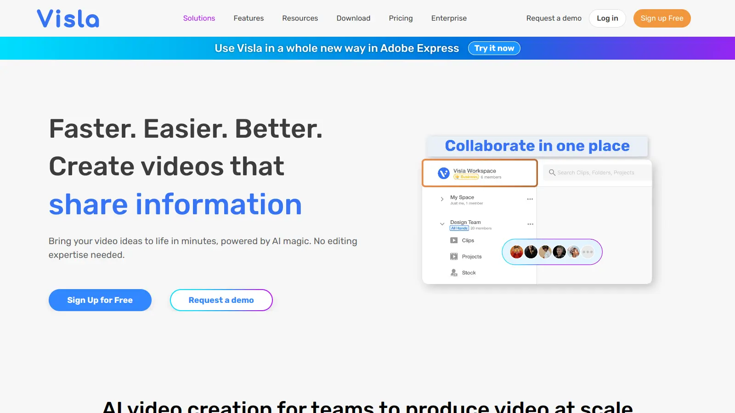The height and width of the screenshot is (413, 735).
Task: Select the Visla Workspace panel
Action: coord(480,173)
